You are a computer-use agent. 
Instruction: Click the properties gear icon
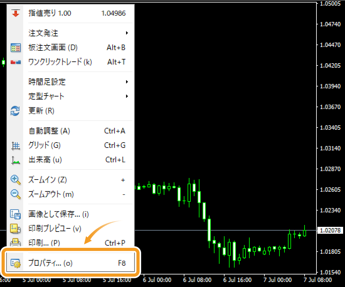[x=16, y=264]
